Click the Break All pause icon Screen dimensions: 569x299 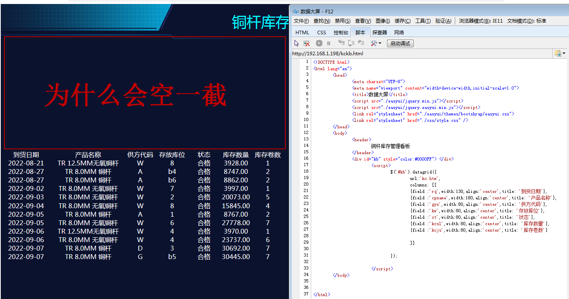(329, 43)
